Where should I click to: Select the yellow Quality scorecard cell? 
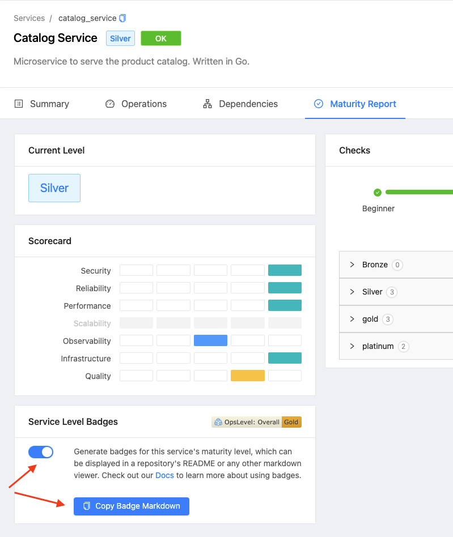pos(247,376)
